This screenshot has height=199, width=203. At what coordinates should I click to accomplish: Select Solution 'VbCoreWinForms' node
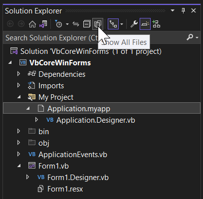[x=91, y=51]
